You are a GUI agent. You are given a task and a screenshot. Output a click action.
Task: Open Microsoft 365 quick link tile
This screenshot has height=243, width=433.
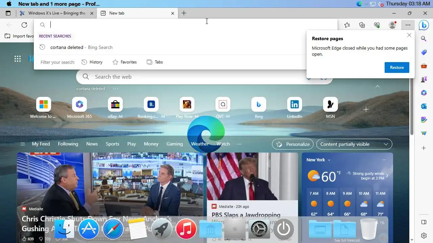pyautogui.click(x=79, y=108)
